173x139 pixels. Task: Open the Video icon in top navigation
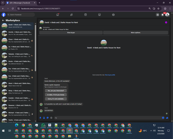(85, 15)
